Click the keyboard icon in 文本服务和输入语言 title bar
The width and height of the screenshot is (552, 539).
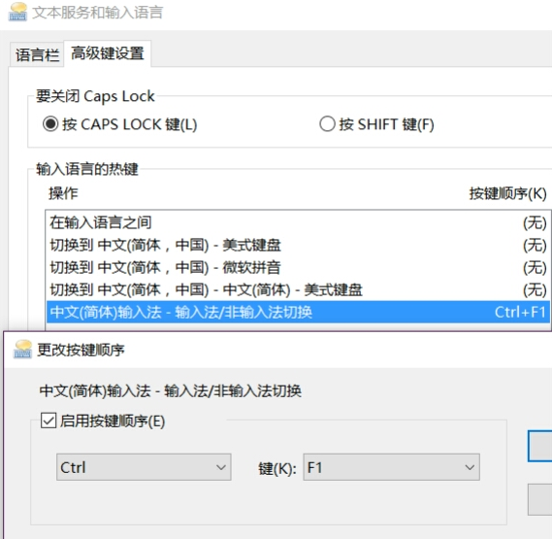[17, 12]
